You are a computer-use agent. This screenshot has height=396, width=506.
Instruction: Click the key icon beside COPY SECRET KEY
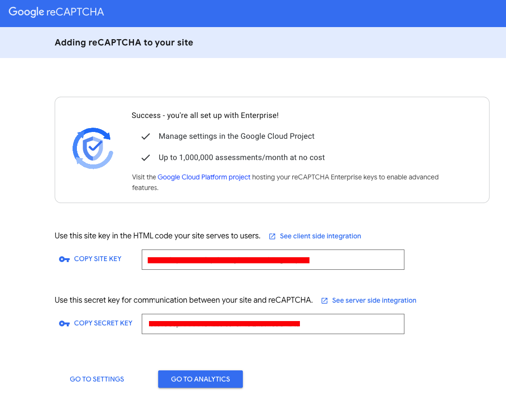pyautogui.click(x=64, y=323)
